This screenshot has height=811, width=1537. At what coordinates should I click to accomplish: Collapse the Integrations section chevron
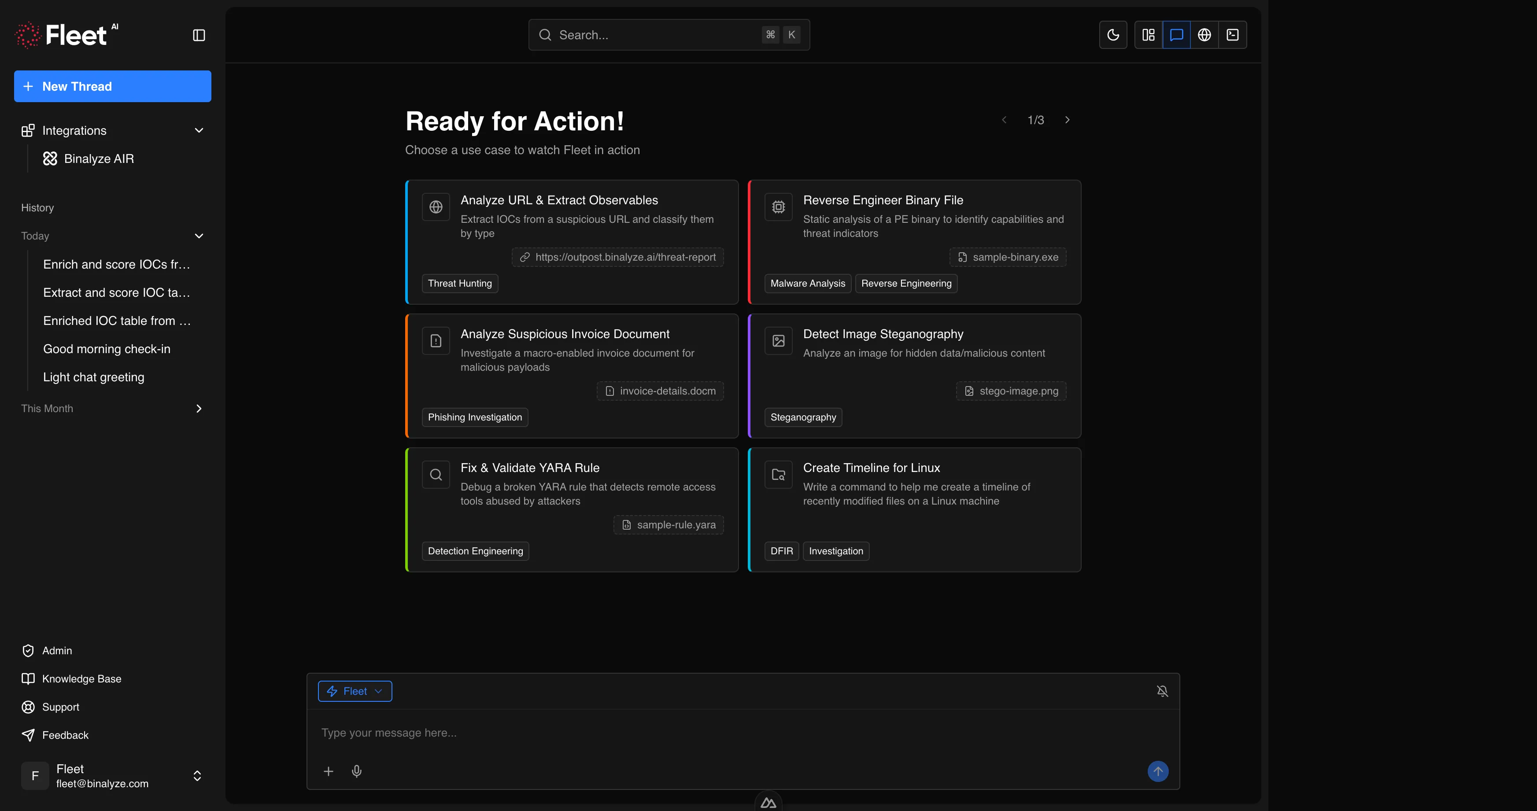pos(199,130)
